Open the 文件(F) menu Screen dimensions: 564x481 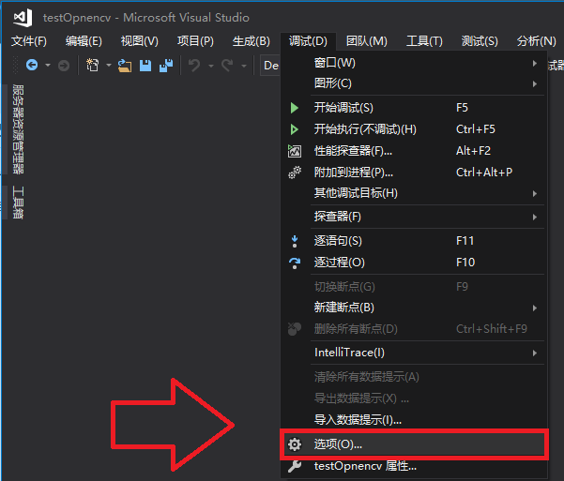point(29,41)
